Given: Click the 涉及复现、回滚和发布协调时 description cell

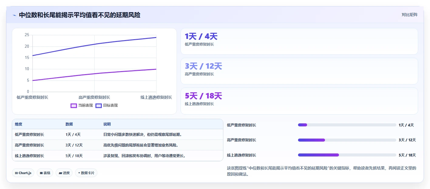Looking at the screenshot, I should [144, 156].
